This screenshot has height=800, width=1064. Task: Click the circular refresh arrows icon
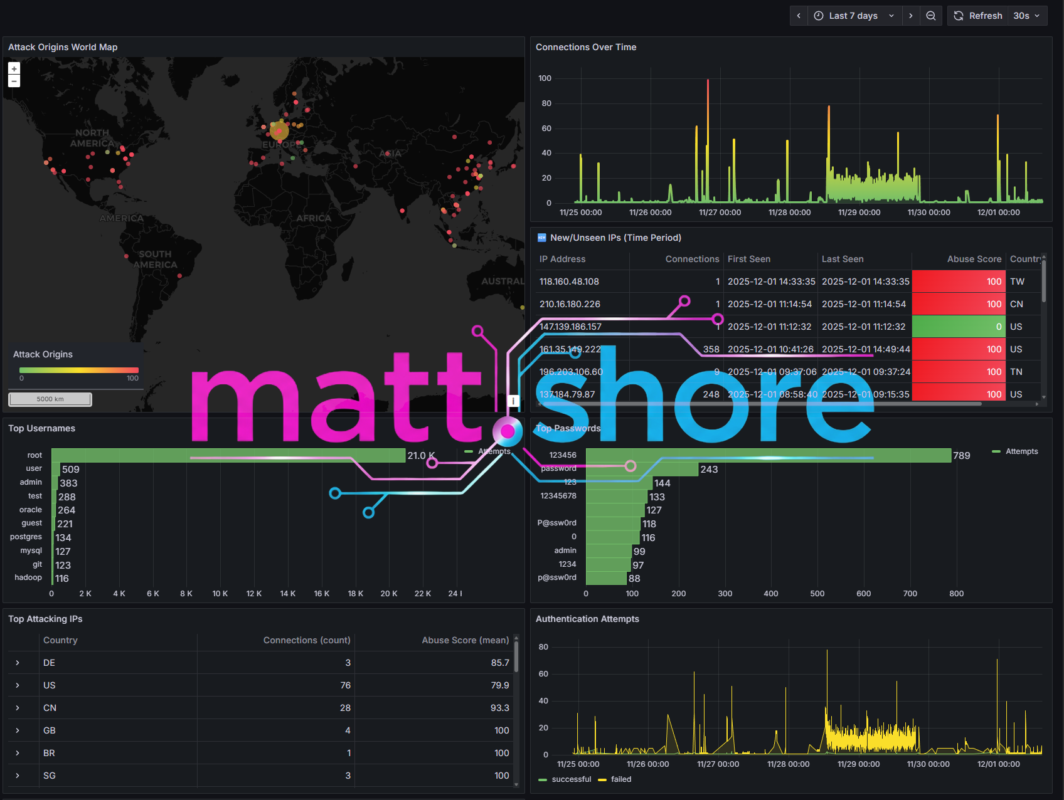pyautogui.click(x=958, y=16)
